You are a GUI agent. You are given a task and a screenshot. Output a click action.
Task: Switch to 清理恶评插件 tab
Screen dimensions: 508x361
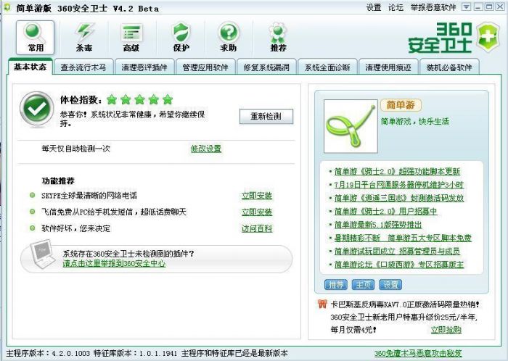pos(144,67)
